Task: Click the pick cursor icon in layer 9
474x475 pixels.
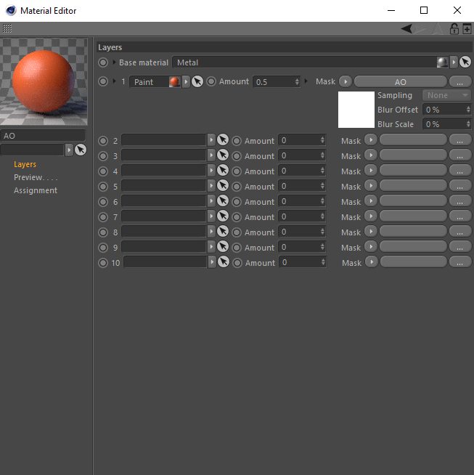Action: tap(223, 247)
